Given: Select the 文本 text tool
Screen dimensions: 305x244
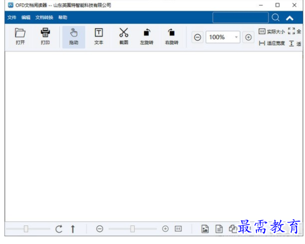Looking at the screenshot, I should pyautogui.click(x=99, y=36).
